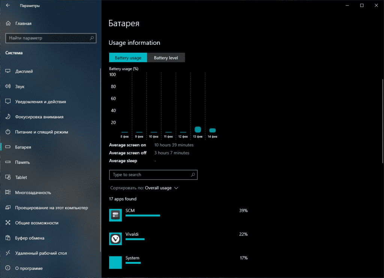Click the 39% value for SCM
Image resolution: width=384 pixels, height=278 pixels.
point(243,211)
